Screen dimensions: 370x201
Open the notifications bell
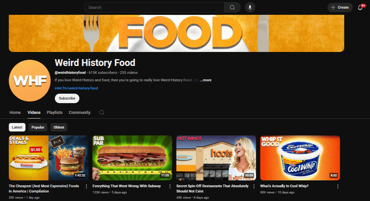(x=360, y=7)
